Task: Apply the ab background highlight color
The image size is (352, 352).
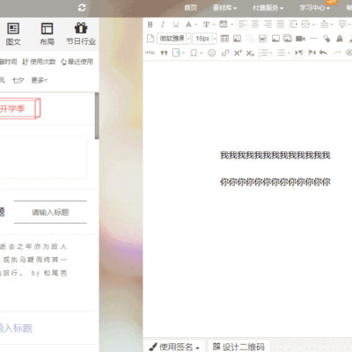Action: tap(224, 25)
